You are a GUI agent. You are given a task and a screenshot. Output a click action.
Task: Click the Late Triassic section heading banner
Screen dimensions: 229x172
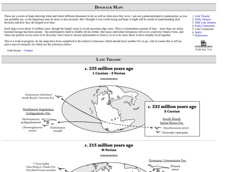click(x=109, y=59)
